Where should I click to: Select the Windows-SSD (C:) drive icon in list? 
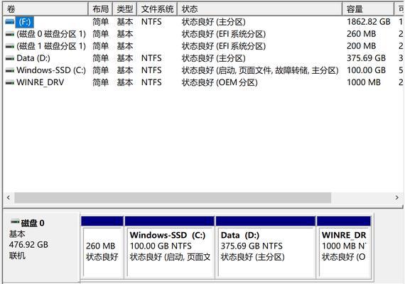9,70
